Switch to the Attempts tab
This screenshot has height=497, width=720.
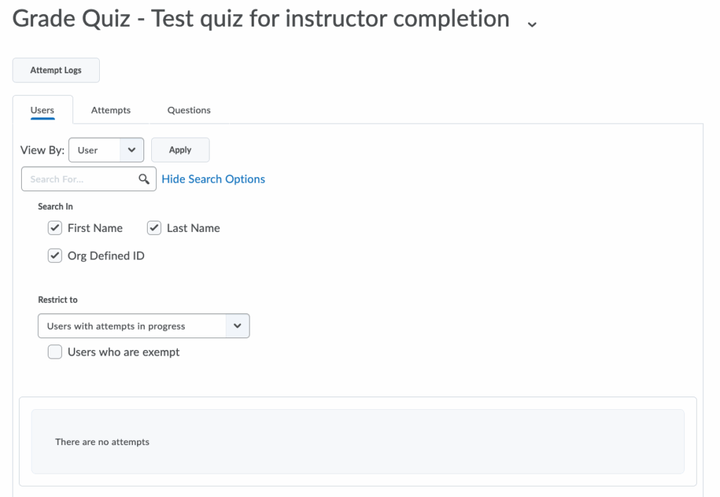110,110
